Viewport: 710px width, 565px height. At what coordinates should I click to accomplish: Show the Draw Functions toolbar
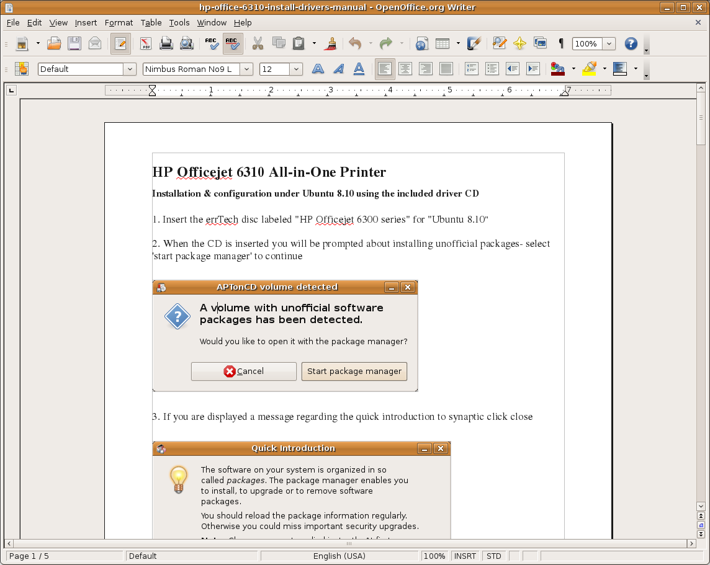(474, 44)
